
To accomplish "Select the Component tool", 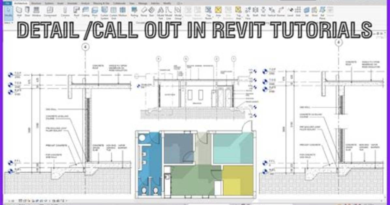I will point(50,11).
